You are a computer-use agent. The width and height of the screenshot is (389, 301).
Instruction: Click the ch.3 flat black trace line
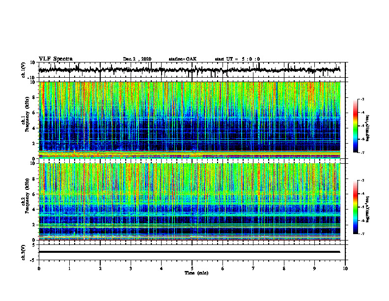pos(189,252)
